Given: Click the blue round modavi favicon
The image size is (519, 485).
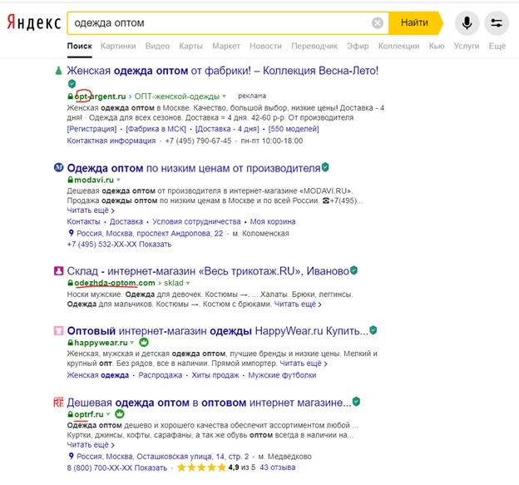Looking at the screenshot, I should point(58,167).
